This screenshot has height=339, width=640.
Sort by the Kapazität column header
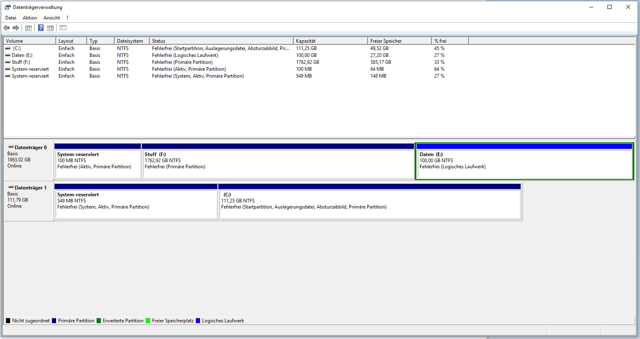[x=330, y=41]
